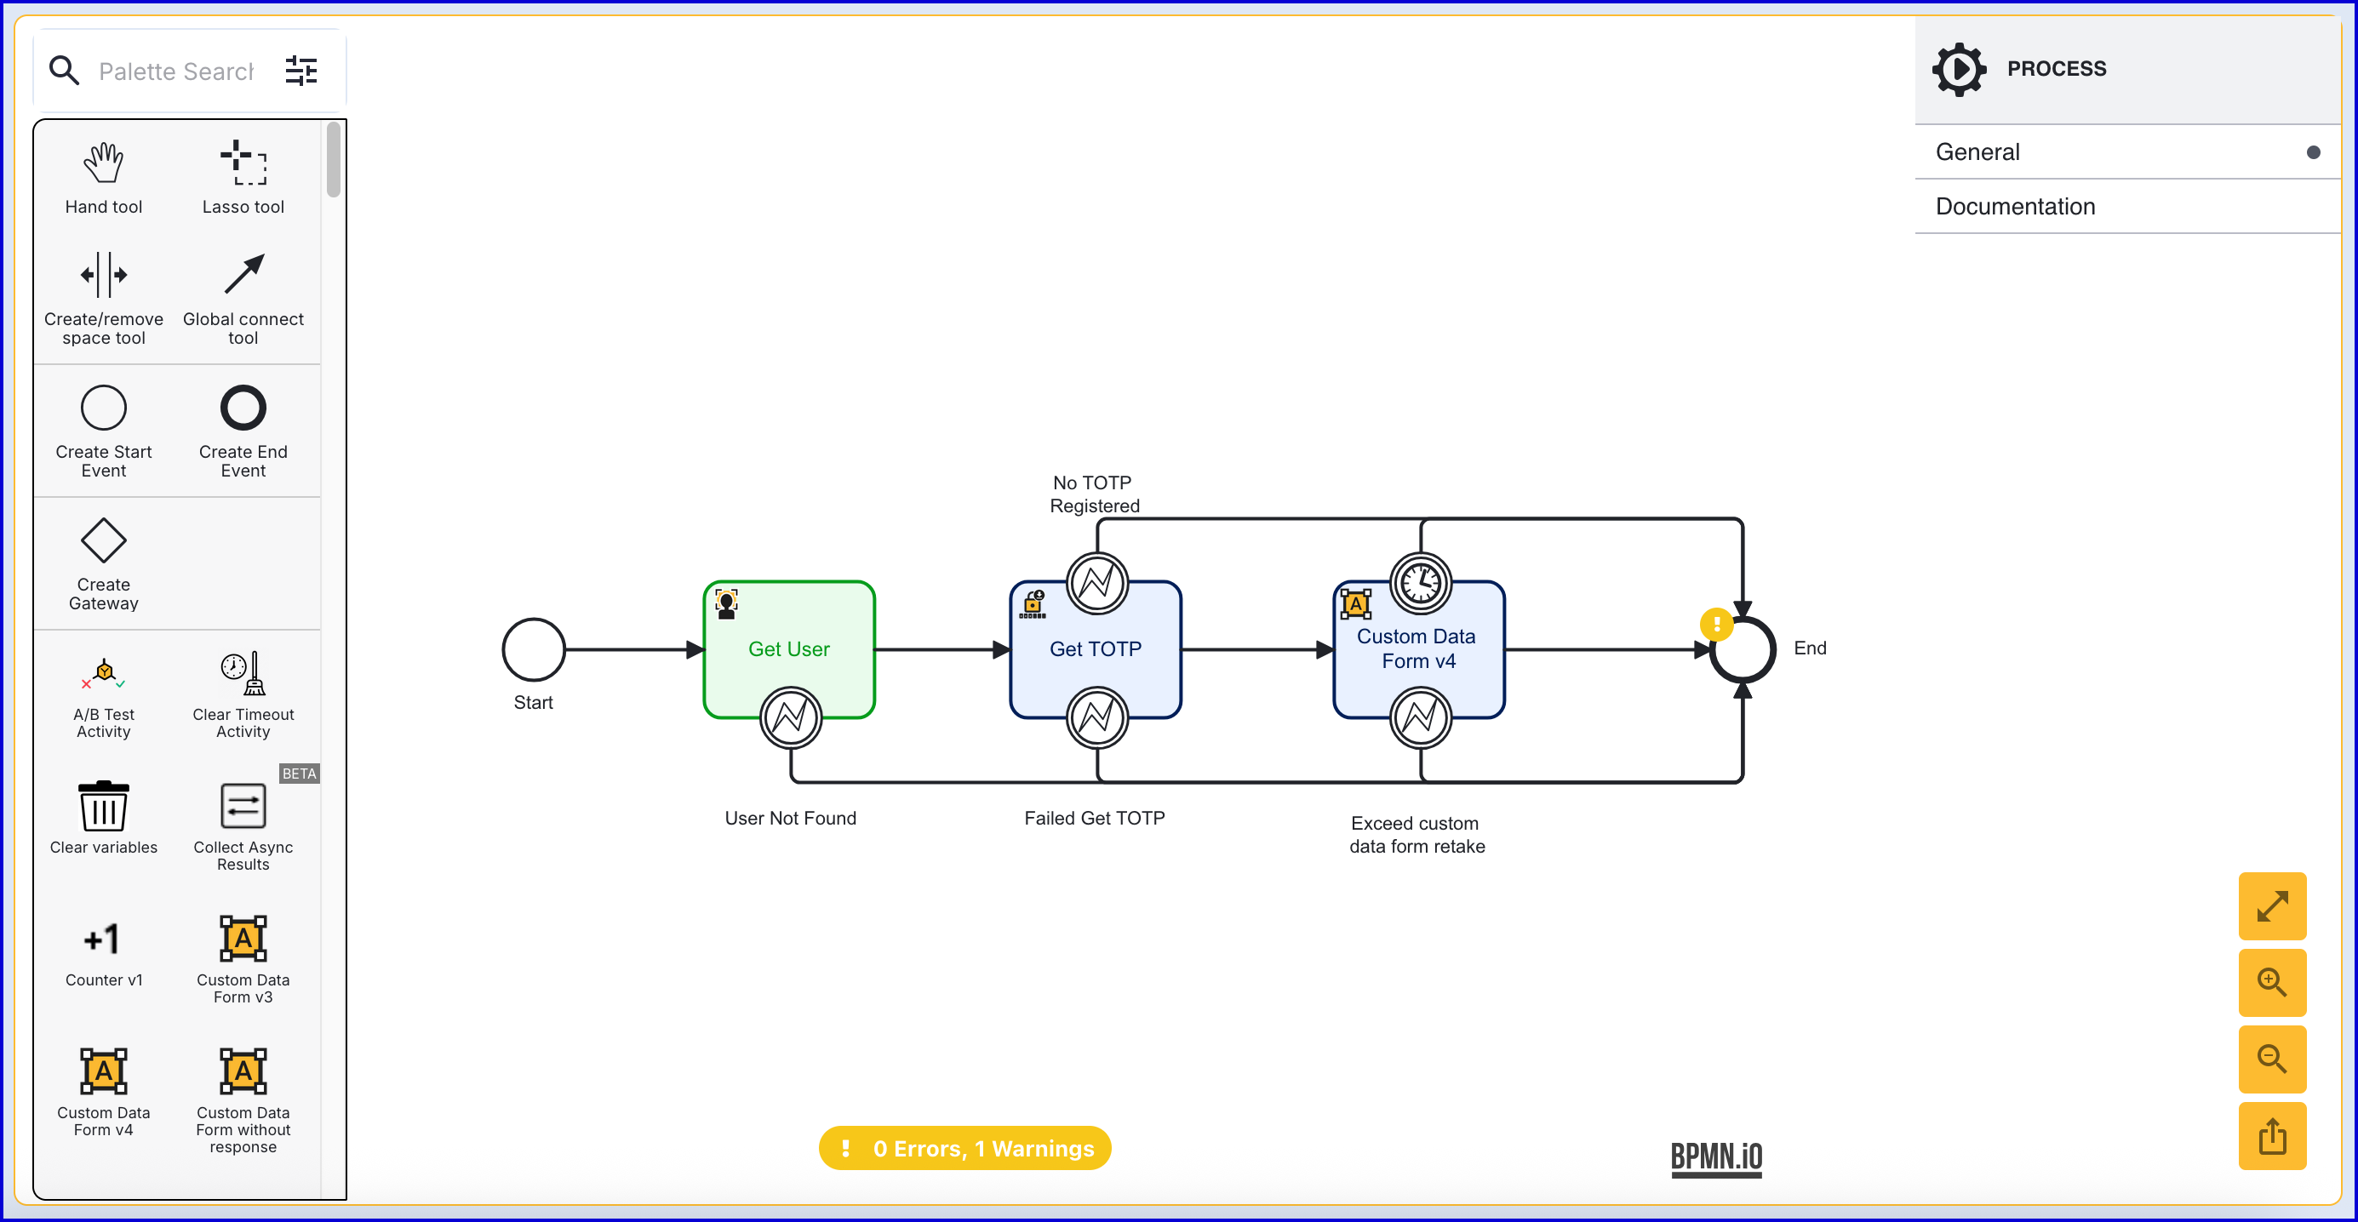2358x1222 pixels.
Task: Click in the Palette Search field
Action: click(x=175, y=71)
